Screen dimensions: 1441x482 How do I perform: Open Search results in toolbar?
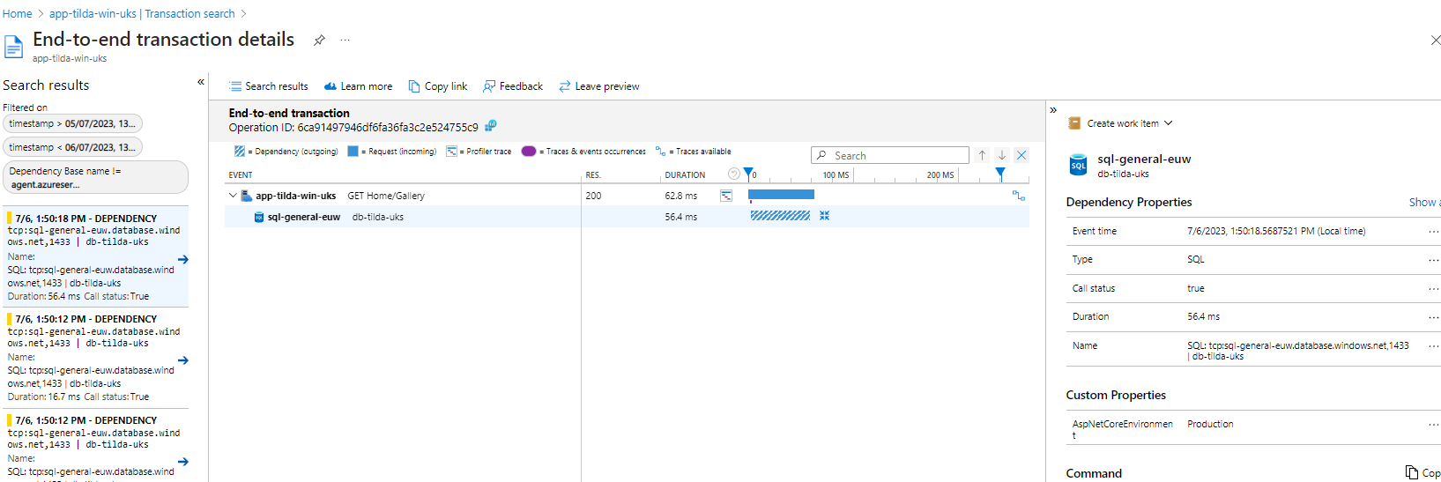(x=269, y=86)
